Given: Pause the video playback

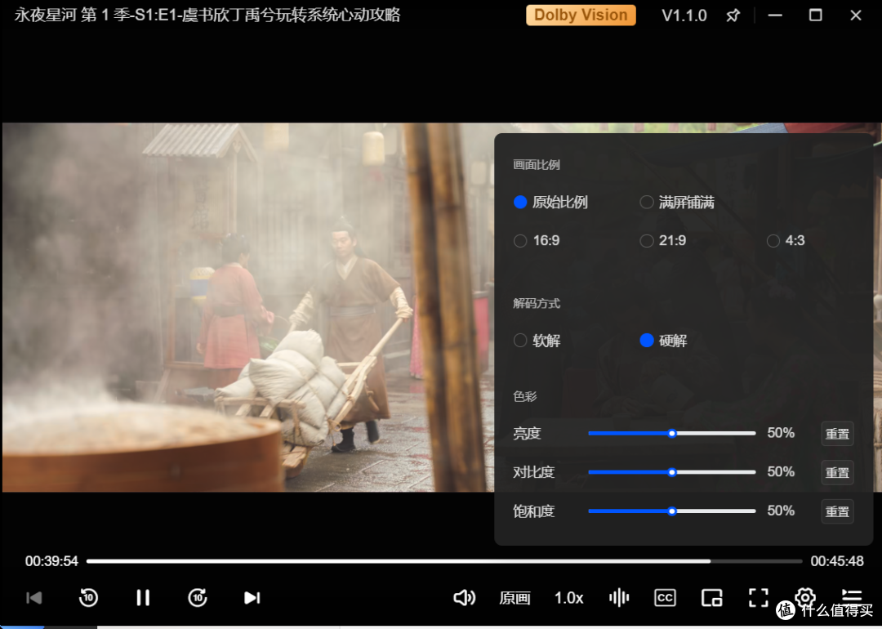Looking at the screenshot, I should tap(143, 597).
